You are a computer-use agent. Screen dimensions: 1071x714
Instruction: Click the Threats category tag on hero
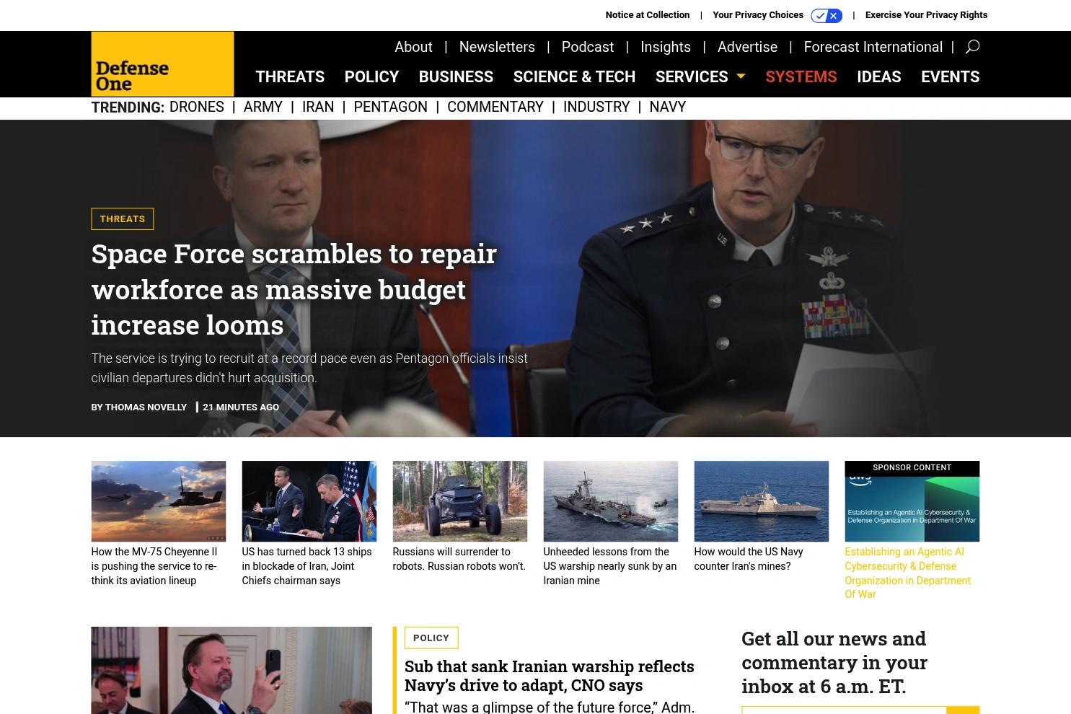122,219
